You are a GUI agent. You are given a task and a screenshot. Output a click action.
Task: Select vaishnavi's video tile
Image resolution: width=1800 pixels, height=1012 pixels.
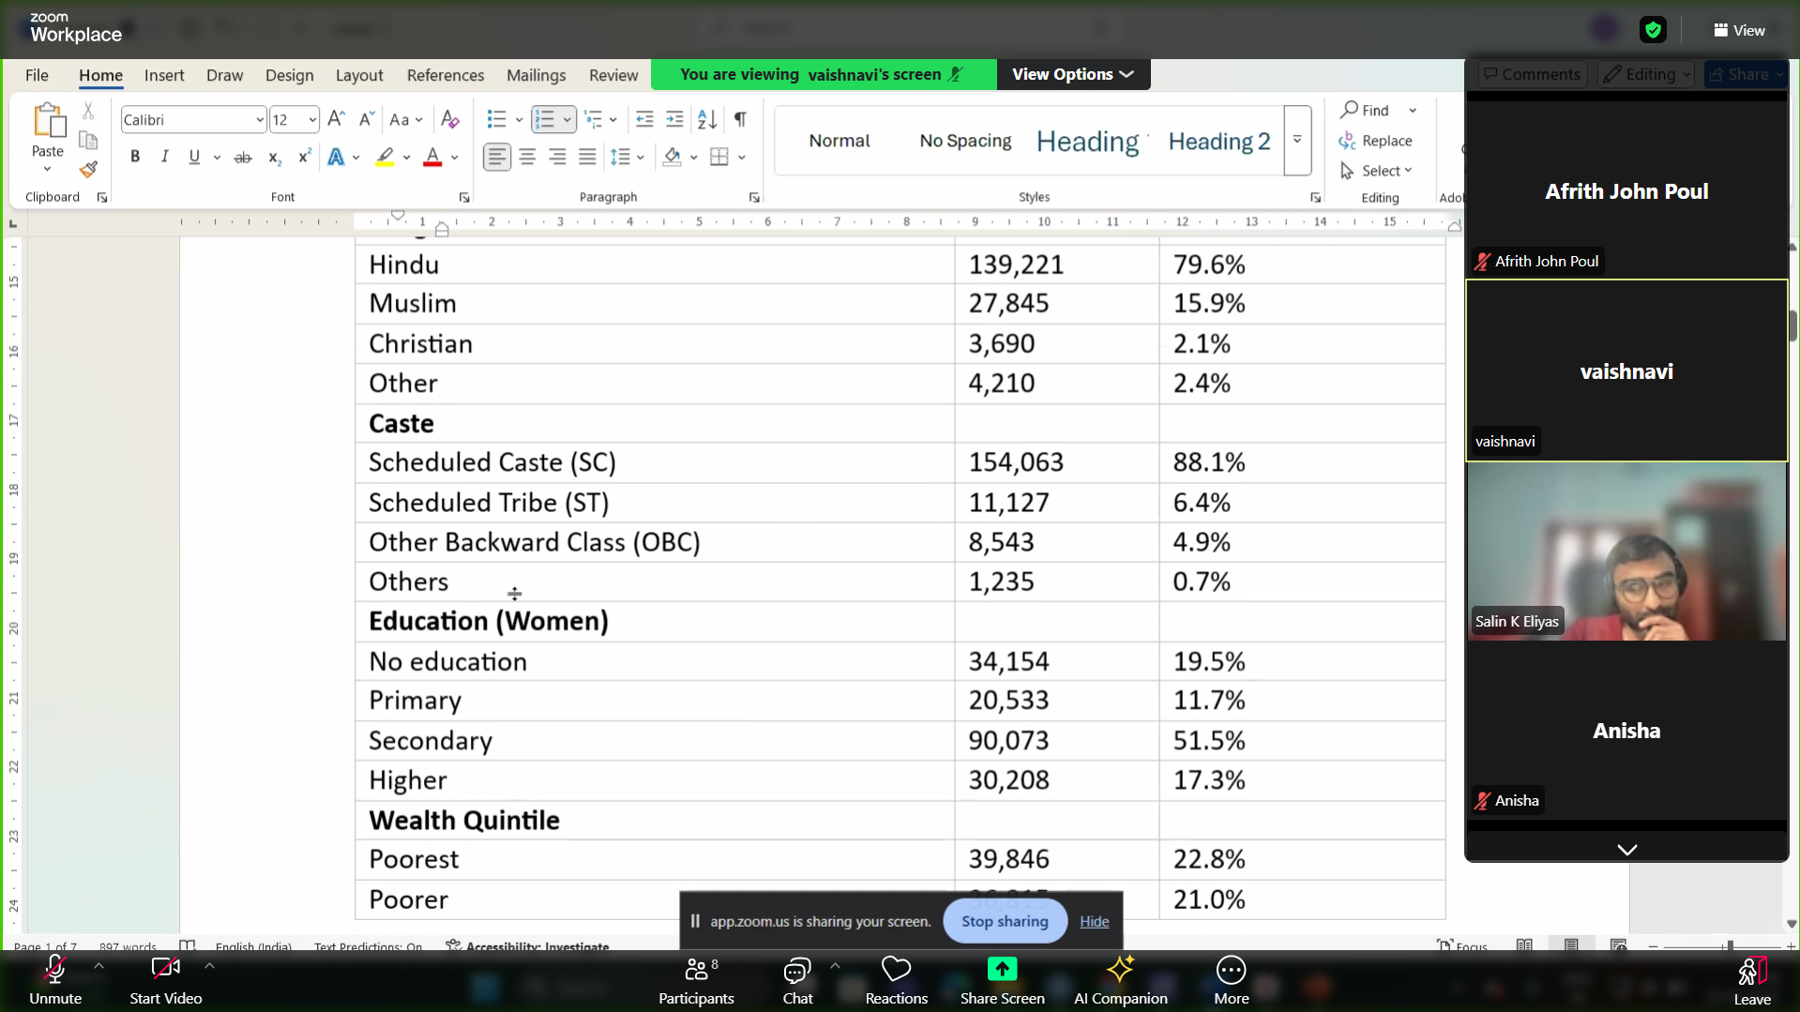tap(1626, 370)
